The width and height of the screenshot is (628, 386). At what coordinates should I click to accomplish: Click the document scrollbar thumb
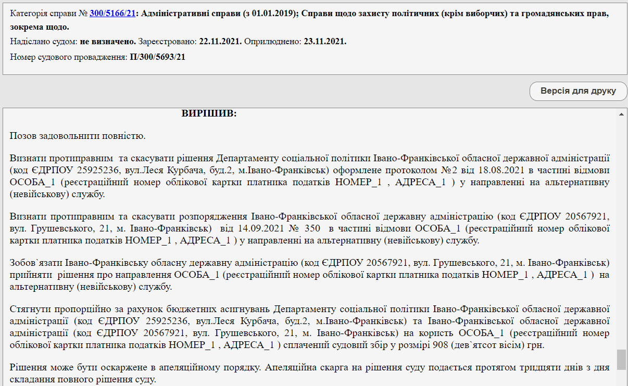pyautogui.click(x=621, y=359)
